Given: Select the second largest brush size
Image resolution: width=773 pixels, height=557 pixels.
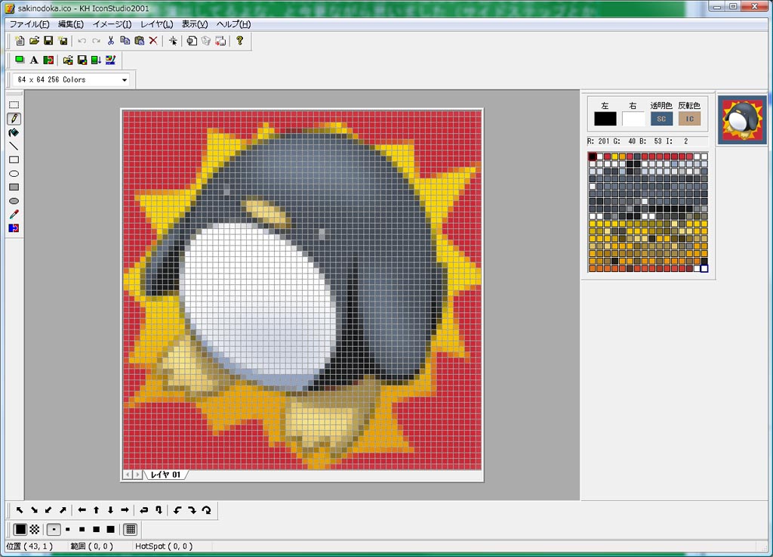Looking at the screenshot, I should [97, 529].
